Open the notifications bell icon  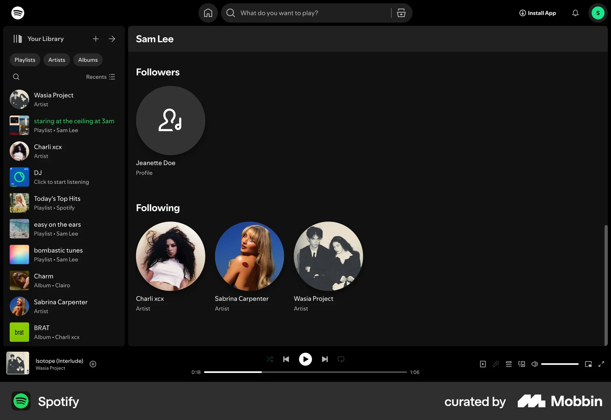pos(575,13)
